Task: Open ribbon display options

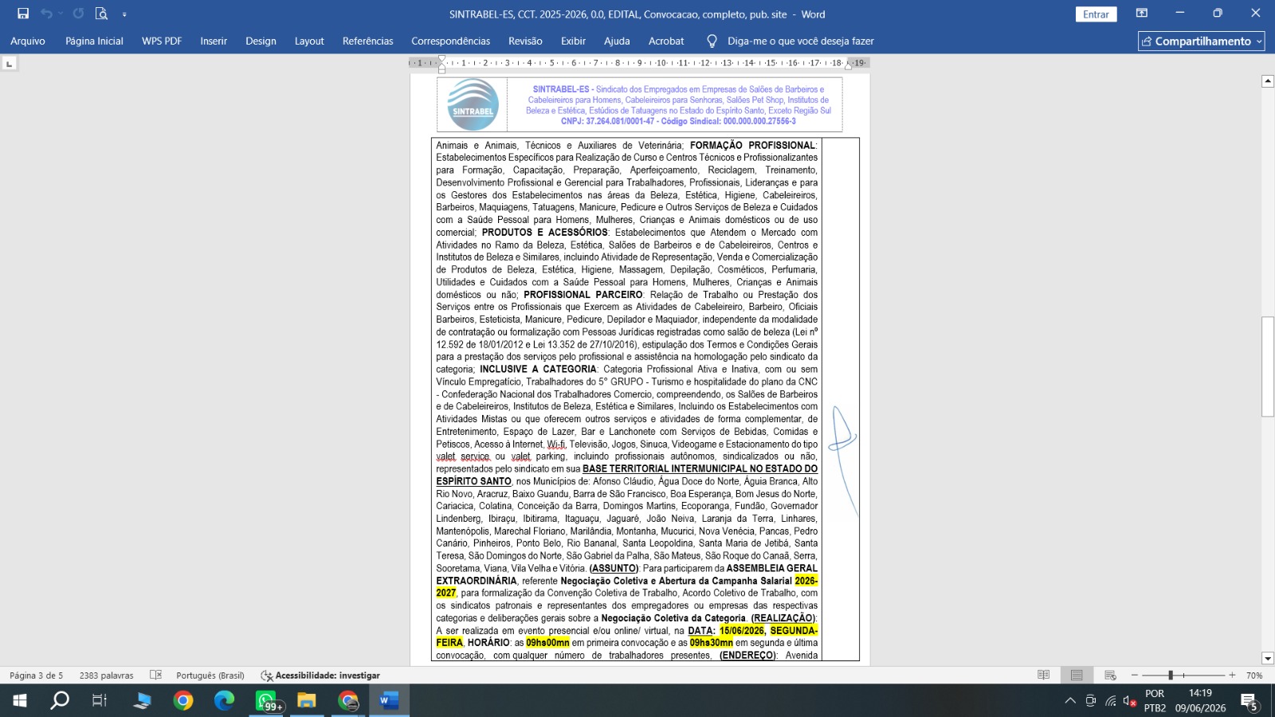Action: click(1142, 14)
